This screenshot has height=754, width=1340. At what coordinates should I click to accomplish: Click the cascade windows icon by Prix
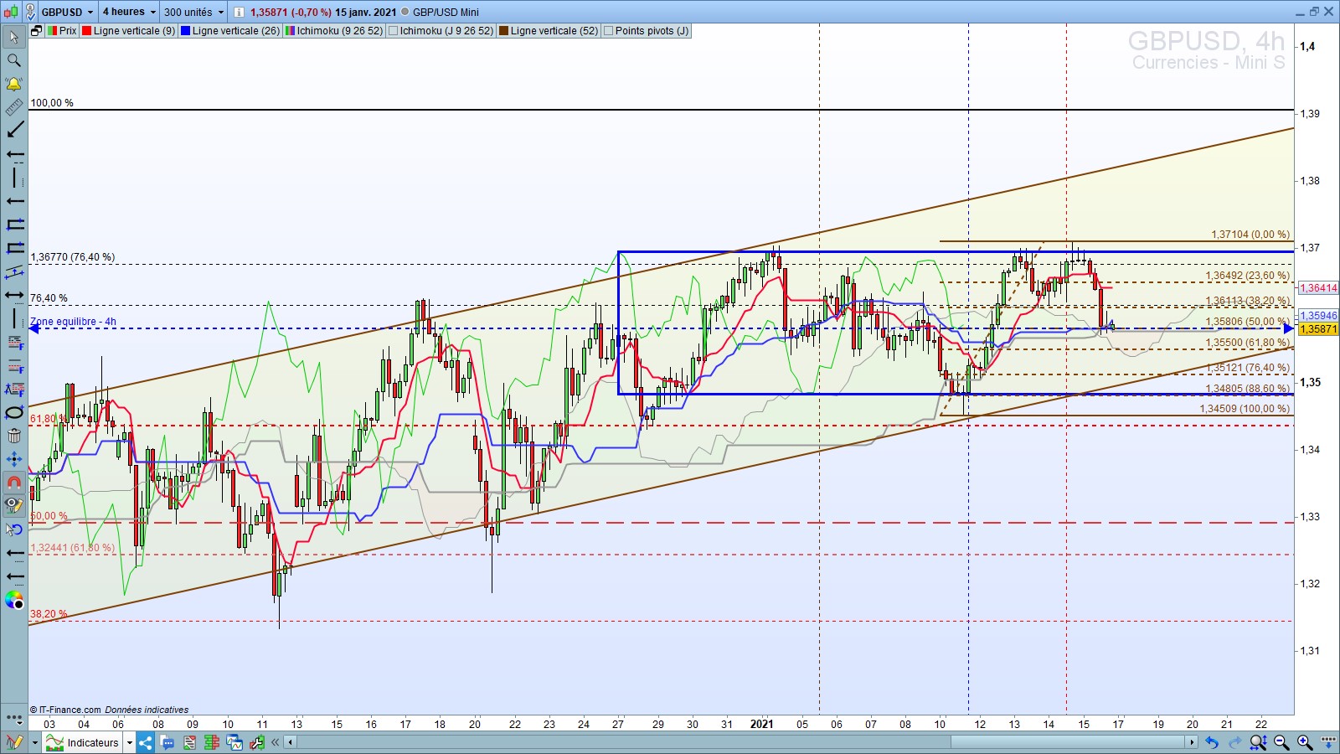tap(36, 31)
